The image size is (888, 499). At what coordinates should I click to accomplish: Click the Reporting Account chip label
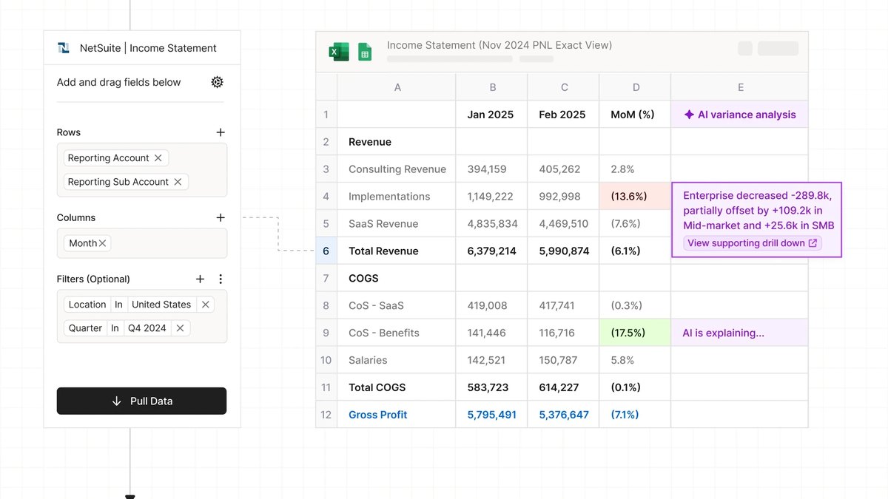tap(109, 158)
